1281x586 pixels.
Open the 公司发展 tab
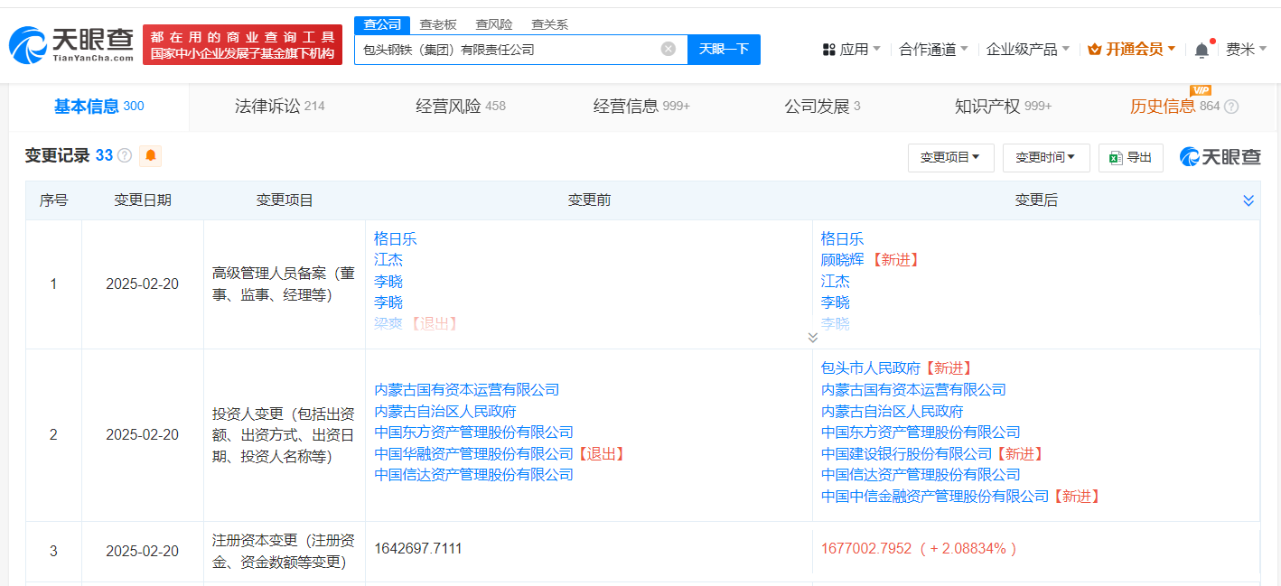pyautogui.click(x=822, y=107)
